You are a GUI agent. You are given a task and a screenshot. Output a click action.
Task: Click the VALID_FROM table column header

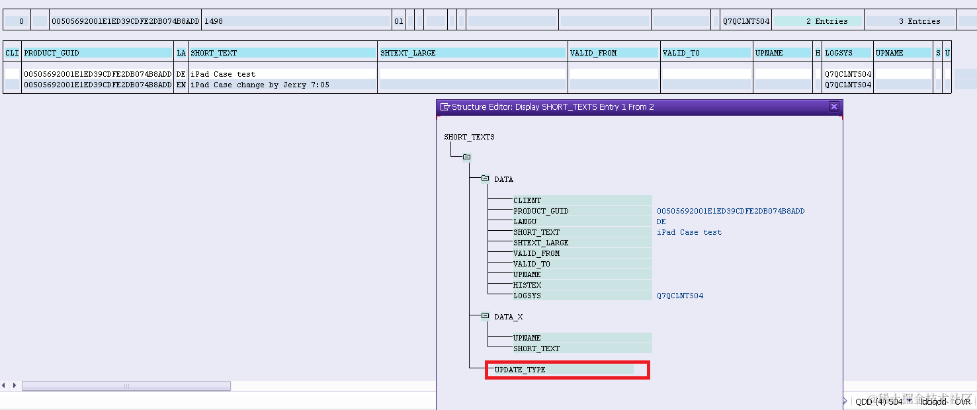point(614,53)
